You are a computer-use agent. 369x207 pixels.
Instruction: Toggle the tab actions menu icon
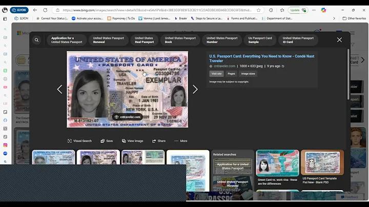[5, 18]
